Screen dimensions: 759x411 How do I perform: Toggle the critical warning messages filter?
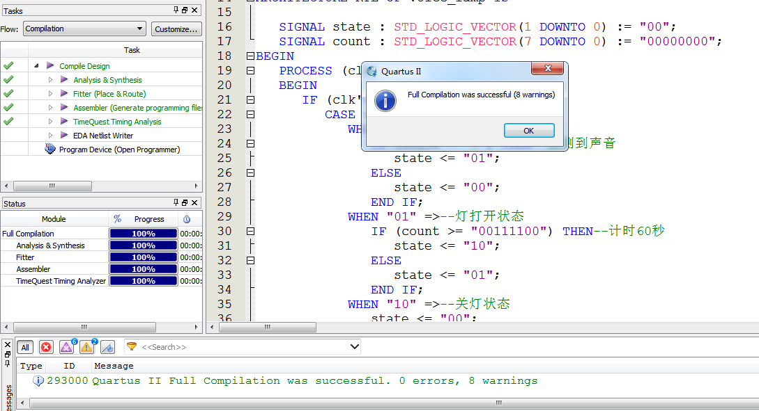(67, 347)
